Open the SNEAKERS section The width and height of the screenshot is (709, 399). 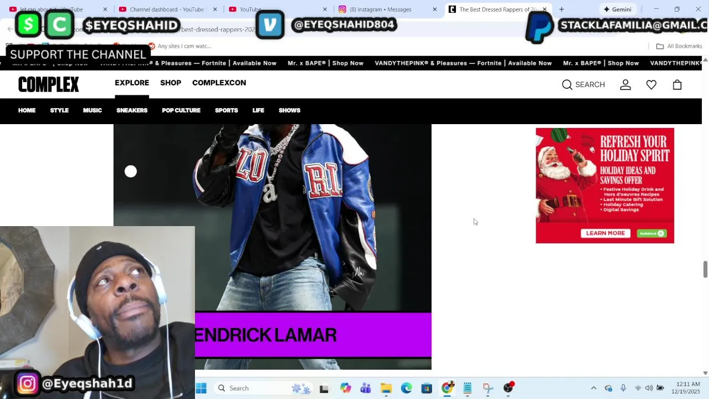pyautogui.click(x=132, y=110)
